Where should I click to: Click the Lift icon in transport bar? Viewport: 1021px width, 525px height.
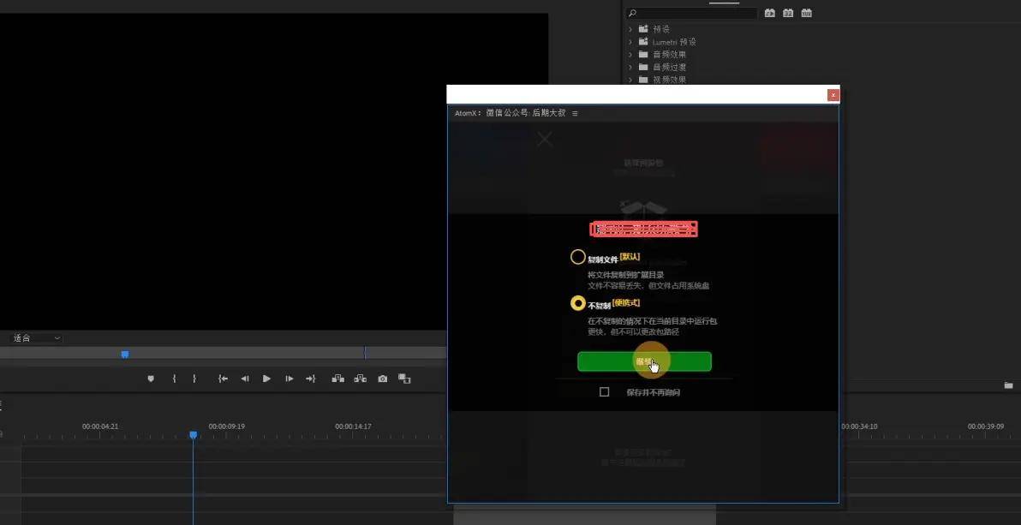click(x=338, y=379)
